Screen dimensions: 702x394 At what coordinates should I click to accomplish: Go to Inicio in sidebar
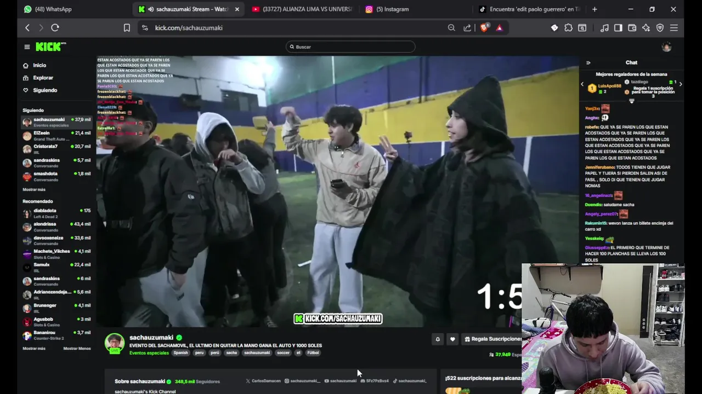coord(39,65)
